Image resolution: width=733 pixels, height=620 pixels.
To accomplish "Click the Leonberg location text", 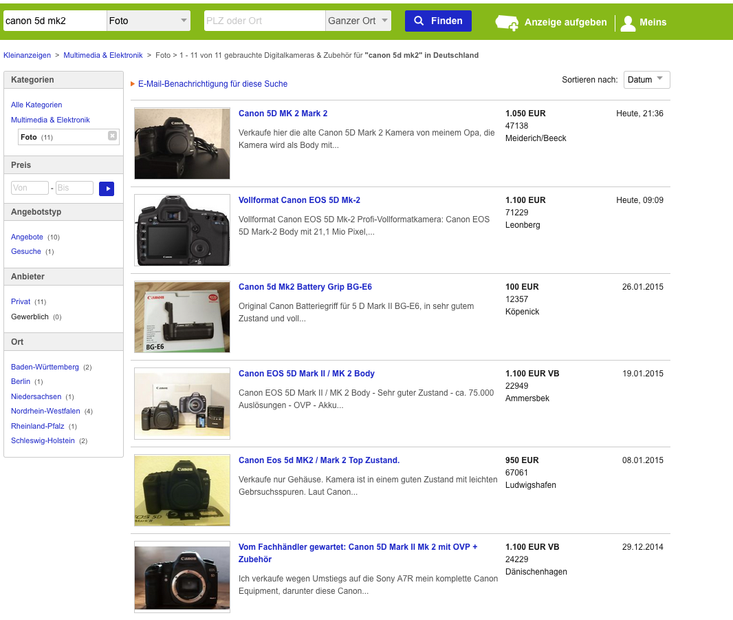I will pos(523,224).
